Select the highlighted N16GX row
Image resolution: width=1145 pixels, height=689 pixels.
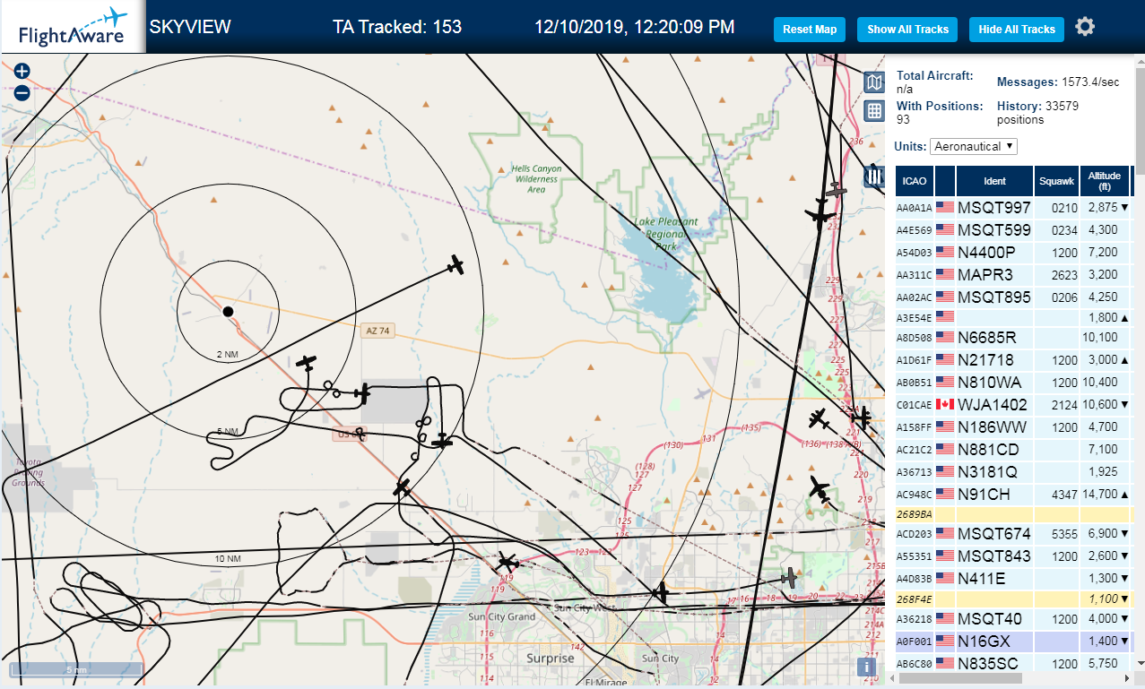click(1013, 642)
